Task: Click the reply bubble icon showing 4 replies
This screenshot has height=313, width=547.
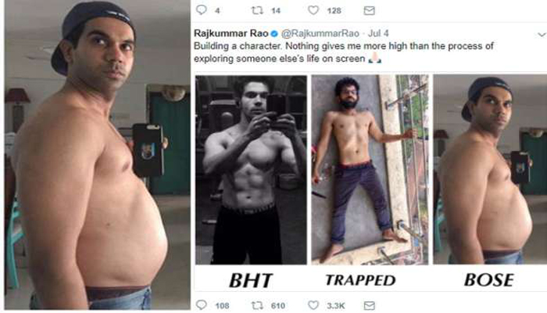Action: (x=202, y=10)
